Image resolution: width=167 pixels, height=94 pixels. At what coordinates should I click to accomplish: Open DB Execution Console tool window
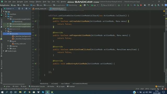pos(37,86)
